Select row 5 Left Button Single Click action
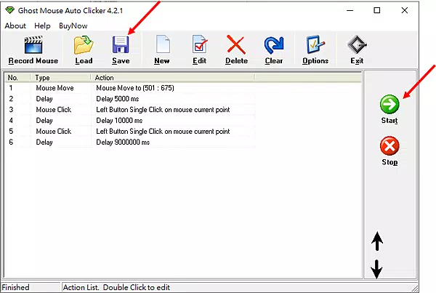The image size is (436, 293). click(x=163, y=132)
